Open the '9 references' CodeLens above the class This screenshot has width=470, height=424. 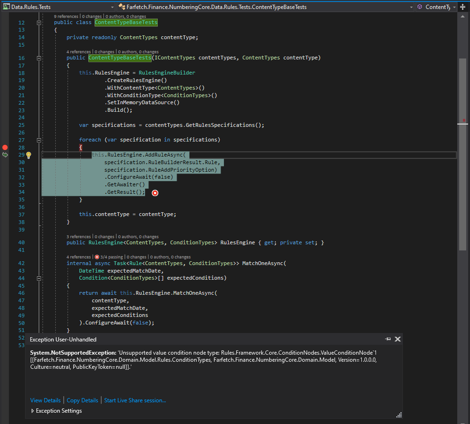pos(66,17)
